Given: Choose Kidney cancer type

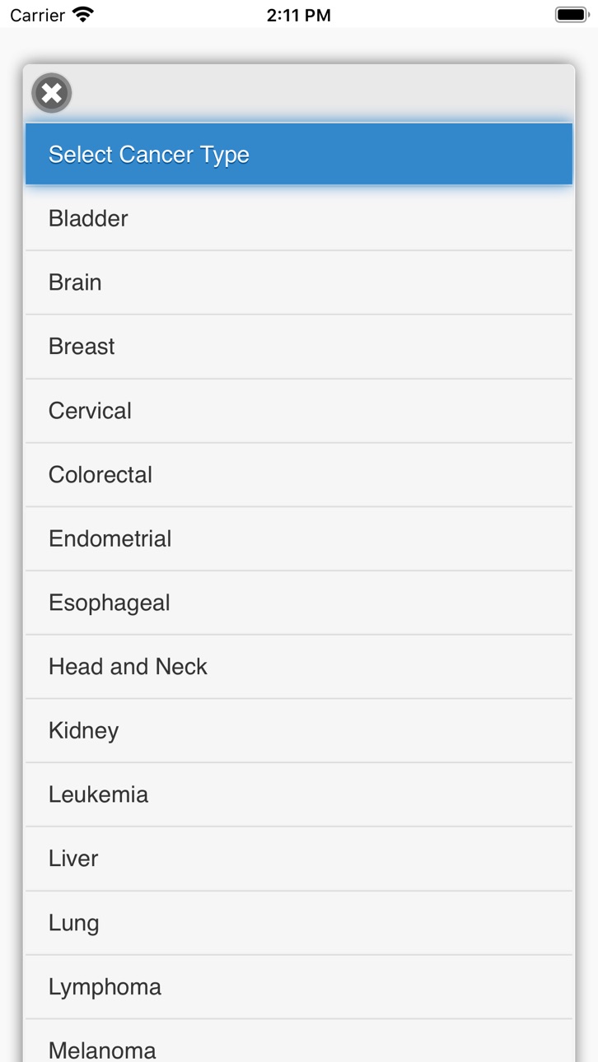Looking at the screenshot, I should coord(299,731).
